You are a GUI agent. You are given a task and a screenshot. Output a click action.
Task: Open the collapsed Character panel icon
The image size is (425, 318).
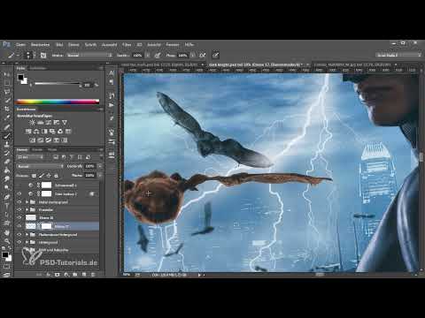pos(112,72)
